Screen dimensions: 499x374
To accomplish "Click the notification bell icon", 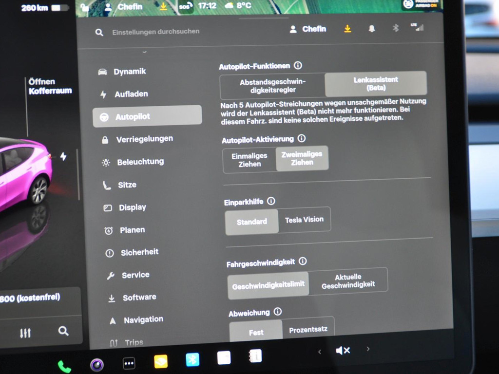I will [372, 29].
